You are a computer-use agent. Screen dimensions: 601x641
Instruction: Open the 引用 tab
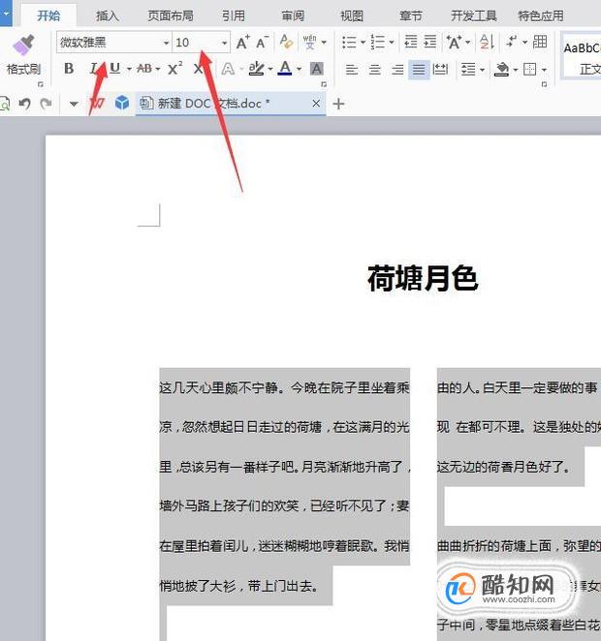coord(234,15)
